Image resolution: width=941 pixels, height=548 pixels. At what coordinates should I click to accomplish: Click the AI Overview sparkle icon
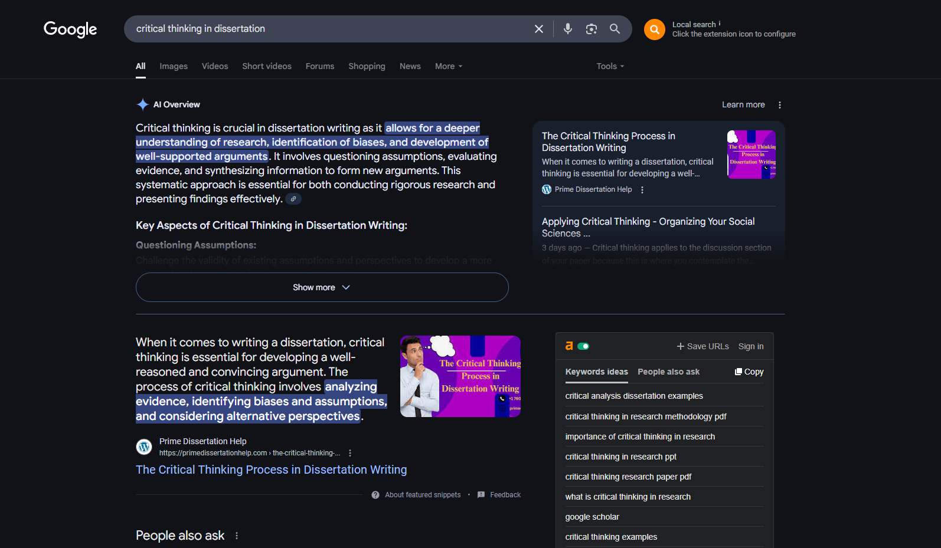tap(142, 104)
